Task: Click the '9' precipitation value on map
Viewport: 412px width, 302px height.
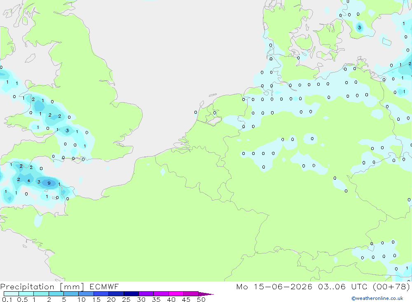Action: 49,183
